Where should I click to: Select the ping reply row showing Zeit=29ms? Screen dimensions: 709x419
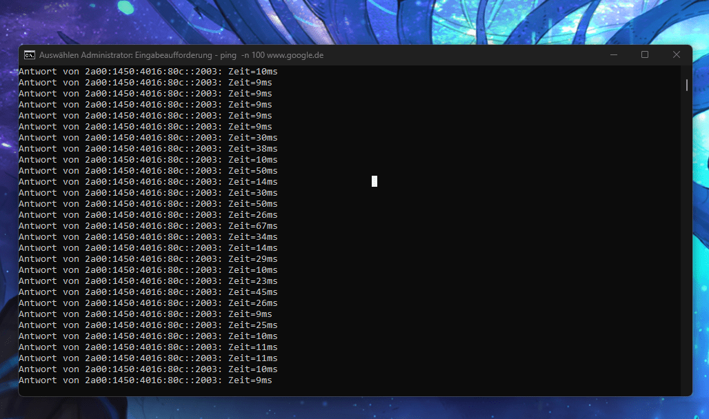pyautogui.click(x=148, y=259)
